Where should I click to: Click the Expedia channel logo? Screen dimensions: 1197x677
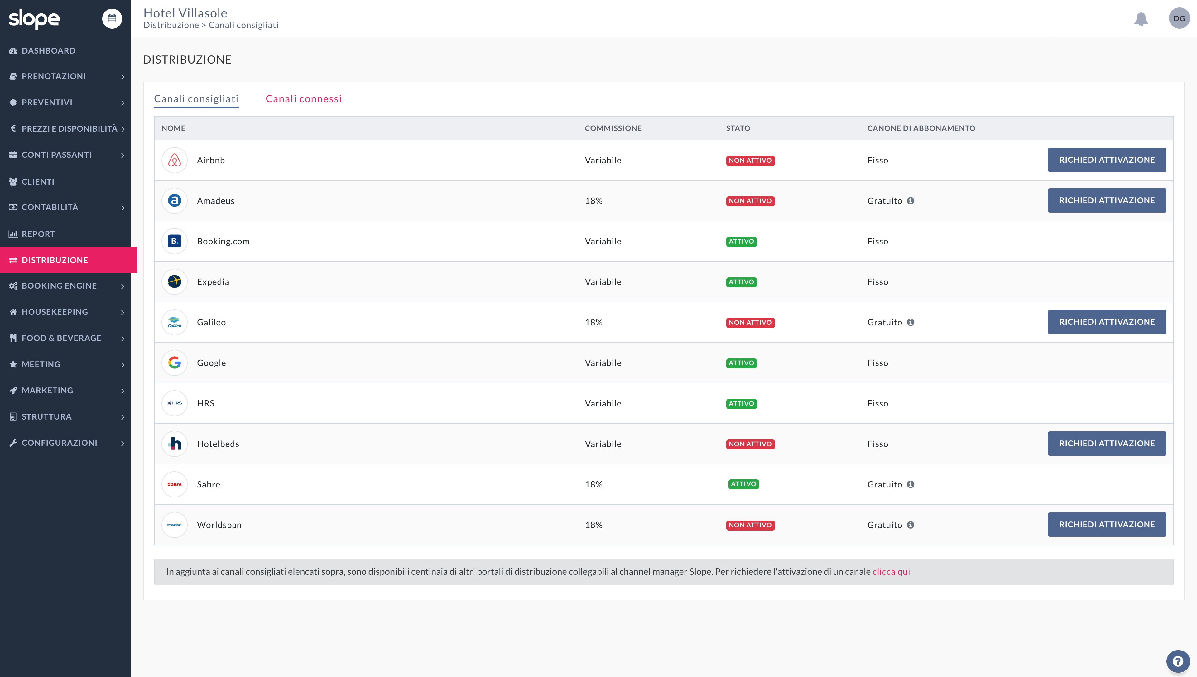point(174,282)
